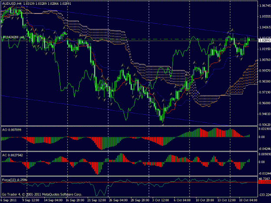Click the AUDUSD,H4 chart title text
271x203 pixels.
pyautogui.click(x=12, y=3)
